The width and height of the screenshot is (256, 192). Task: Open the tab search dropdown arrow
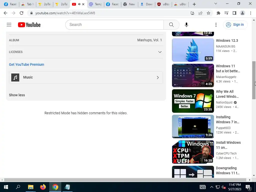(215, 3)
